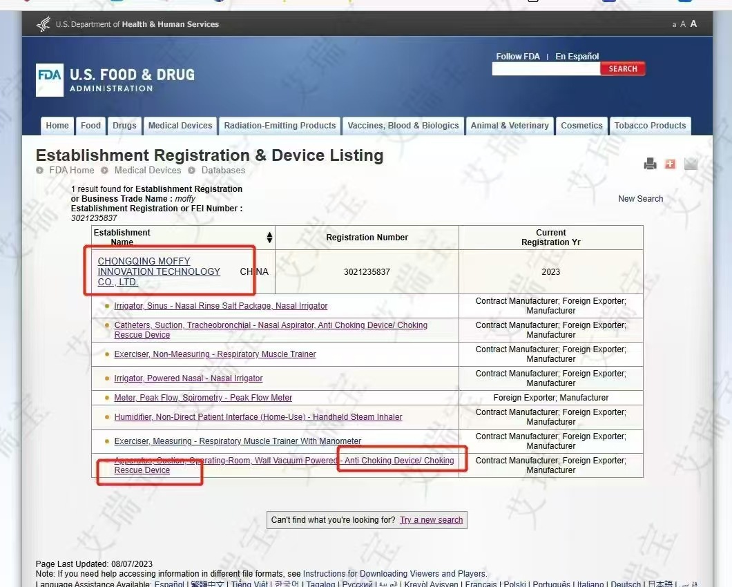The image size is (732, 587).
Task: Select medium text size 'A'
Action: click(x=683, y=24)
